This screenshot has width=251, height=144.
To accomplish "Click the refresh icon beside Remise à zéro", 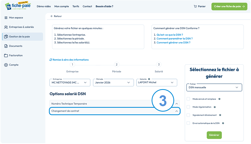I will (51, 60).
